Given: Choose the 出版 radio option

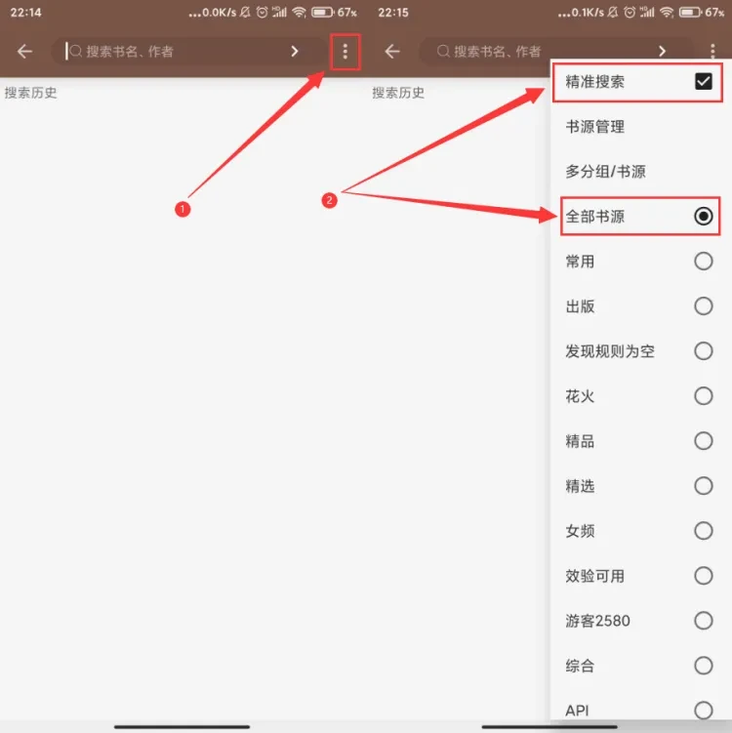Looking at the screenshot, I should [x=703, y=306].
